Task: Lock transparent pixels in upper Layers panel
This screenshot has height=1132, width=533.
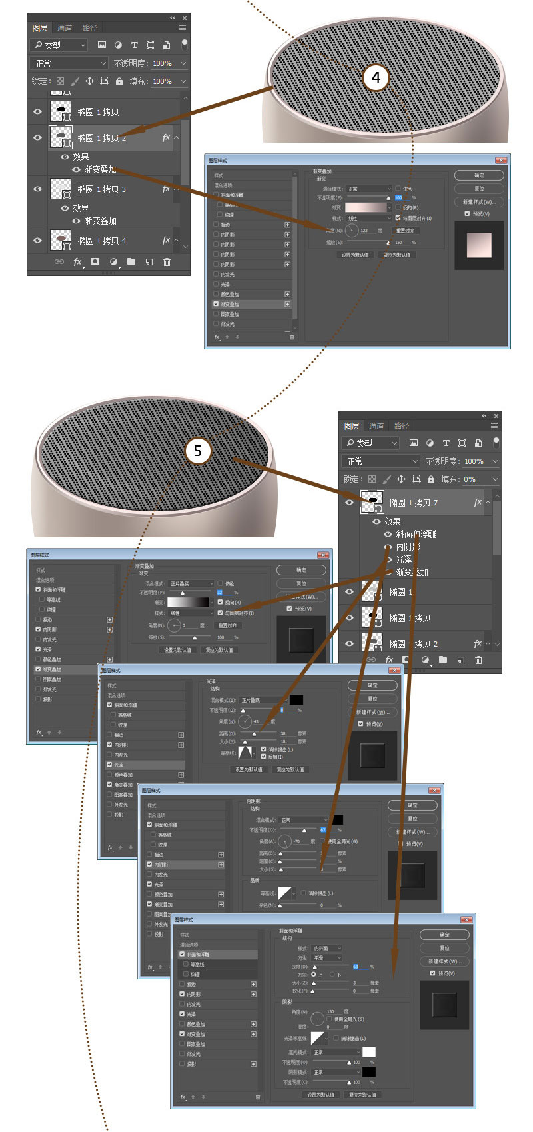Action: [59, 81]
